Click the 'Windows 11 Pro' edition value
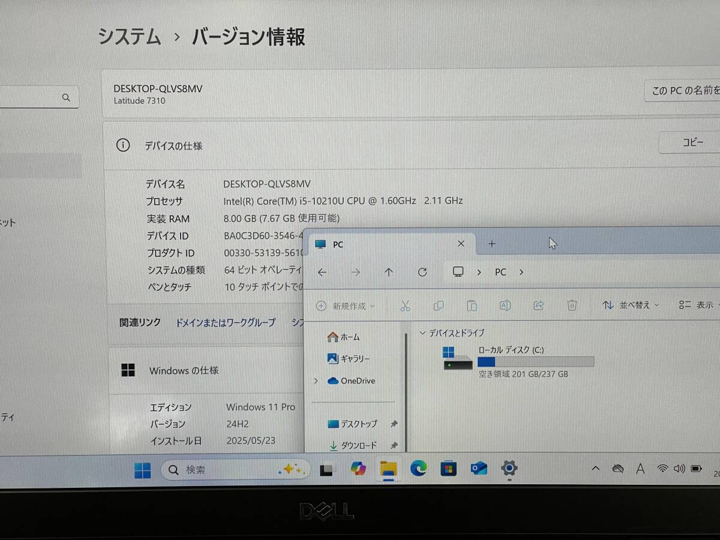 point(260,407)
